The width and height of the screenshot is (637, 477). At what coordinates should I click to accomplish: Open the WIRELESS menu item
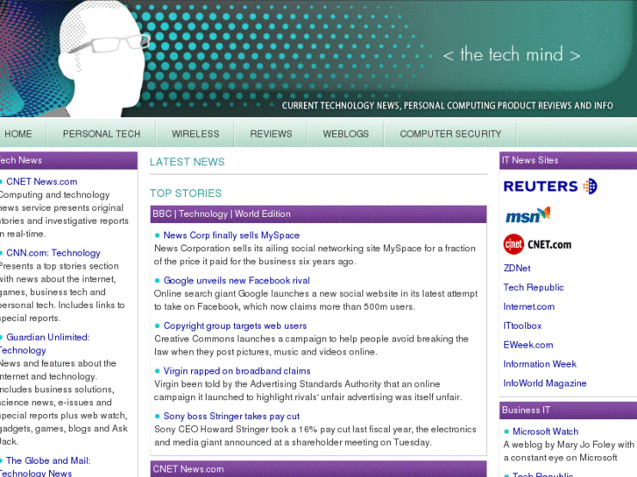pyautogui.click(x=195, y=134)
